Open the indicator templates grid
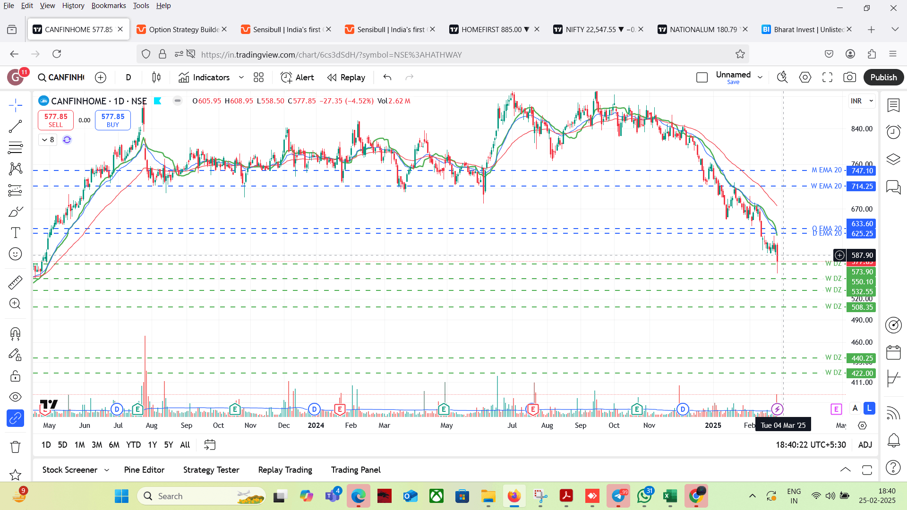 (x=258, y=77)
